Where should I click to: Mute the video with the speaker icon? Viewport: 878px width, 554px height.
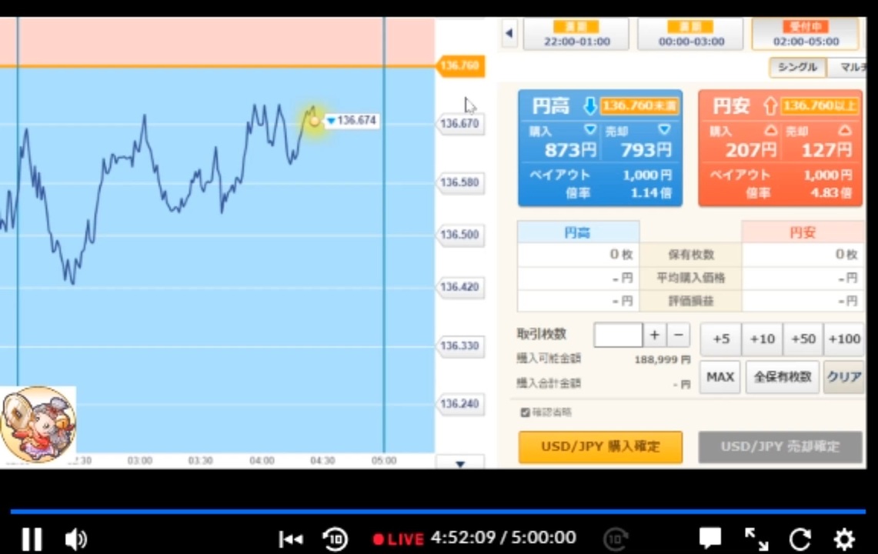(75, 539)
